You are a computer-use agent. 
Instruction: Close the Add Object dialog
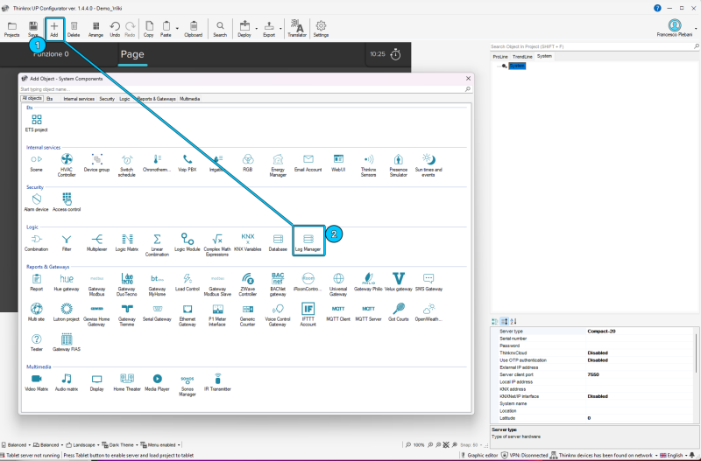click(468, 78)
